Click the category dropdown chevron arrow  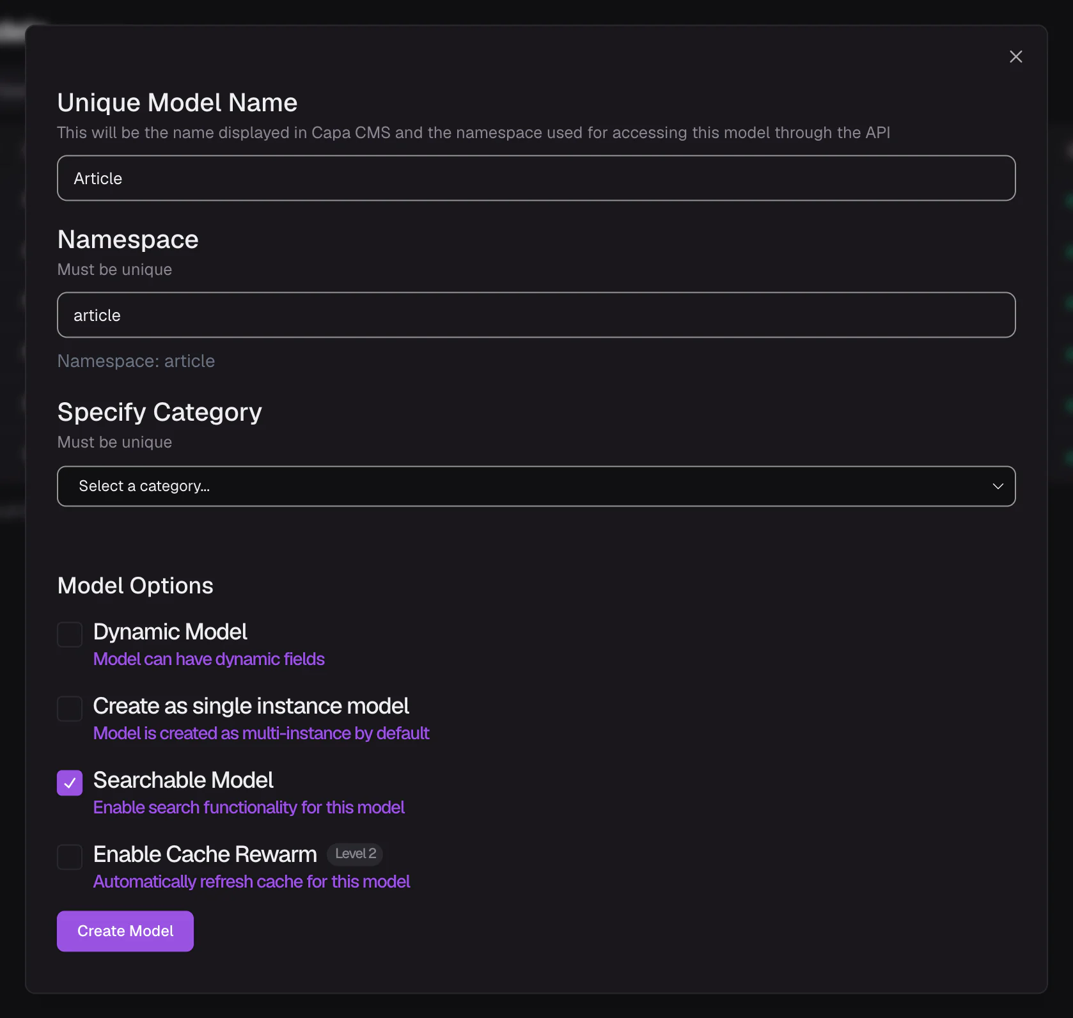[998, 486]
